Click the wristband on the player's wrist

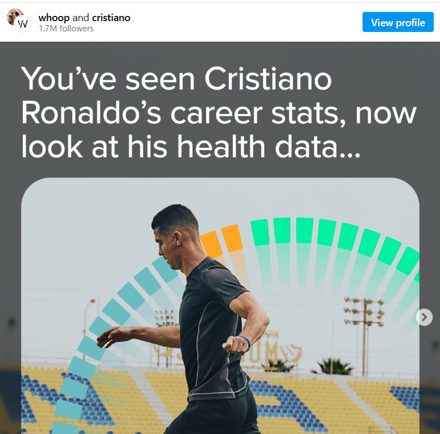point(246,342)
